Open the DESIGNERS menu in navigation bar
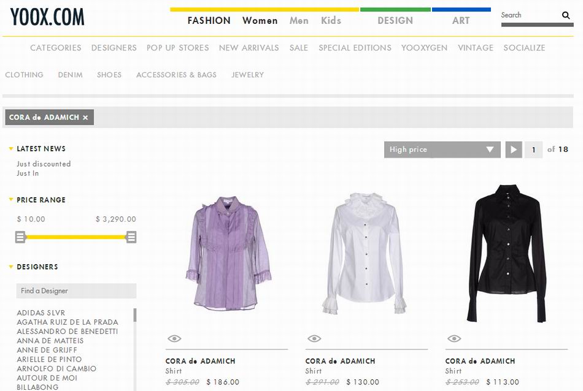 pyautogui.click(x=114, y=48)
